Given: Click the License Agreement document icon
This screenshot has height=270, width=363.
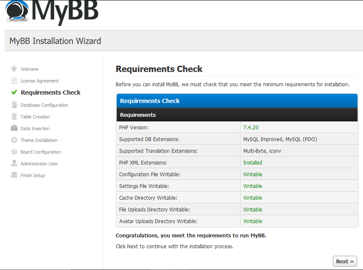Looking at the screenshot, I should click(x=14, y=81).
